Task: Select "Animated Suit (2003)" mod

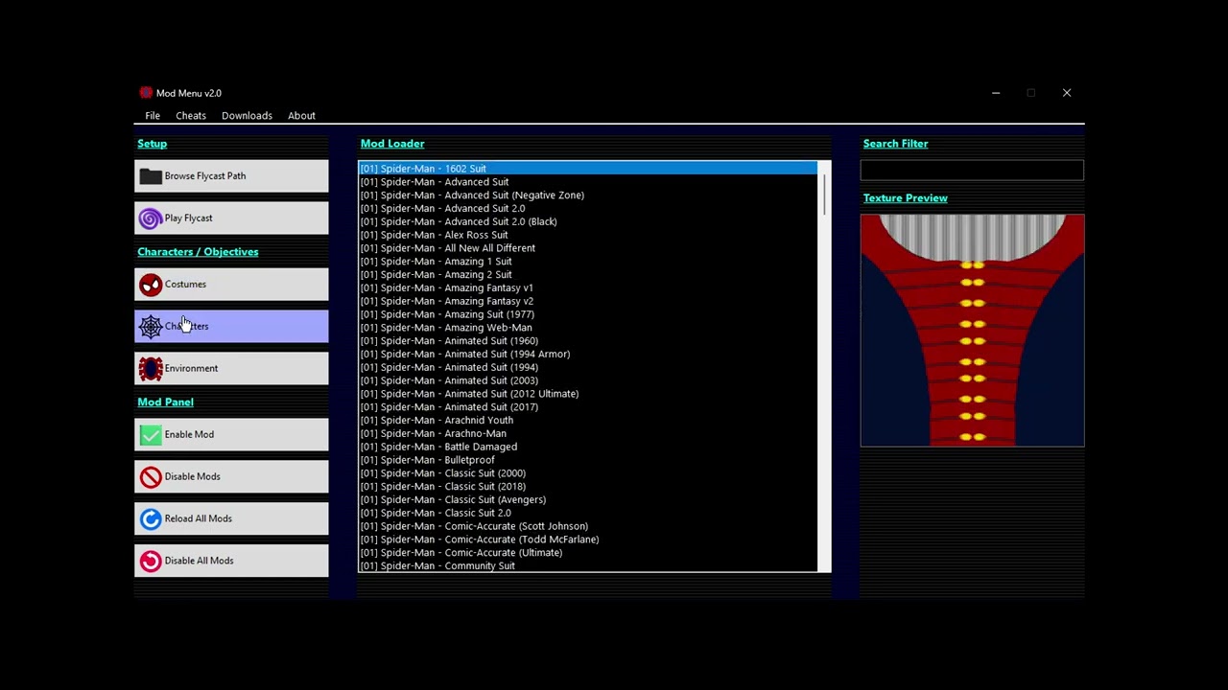Action: [x=588, y=381]
